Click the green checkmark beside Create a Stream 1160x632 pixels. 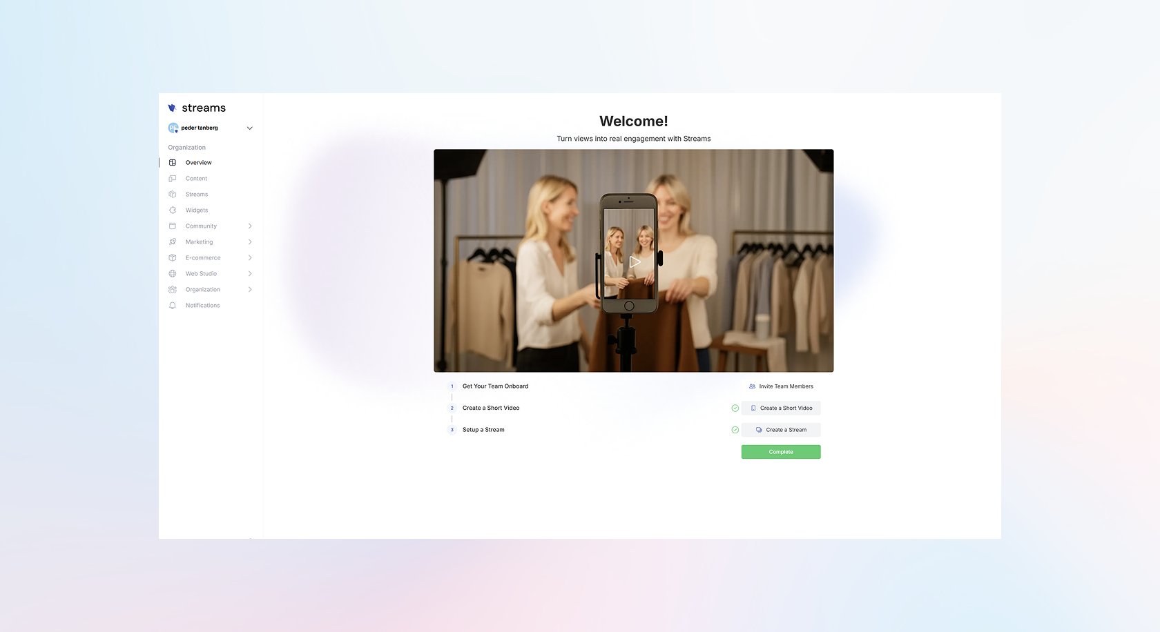pos(735,430)
